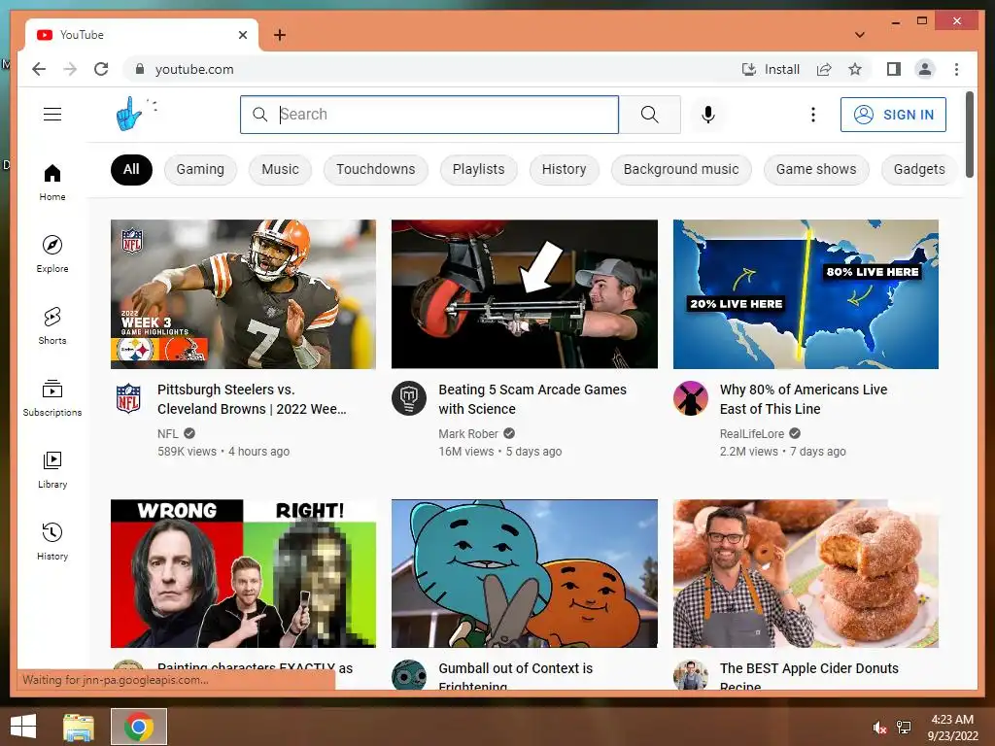Bookmark this page with star
This screenshot has height=746, width=995.
[855, 69]
